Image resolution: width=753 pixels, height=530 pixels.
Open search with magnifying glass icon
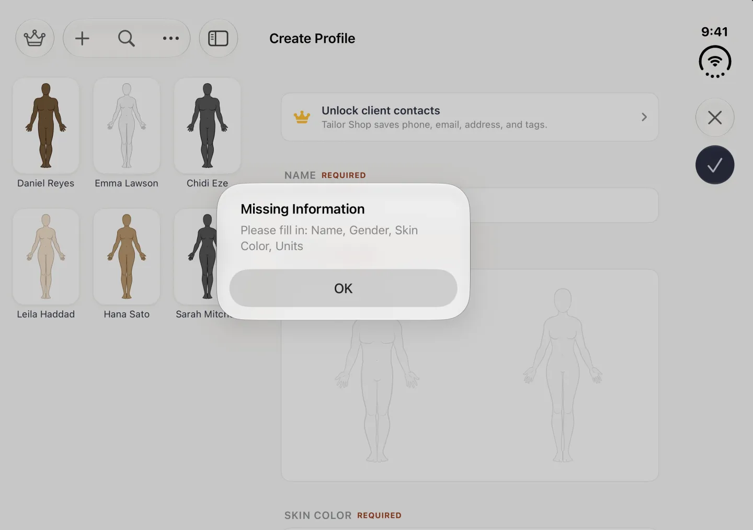pyautogui.click(x=126, y=38)
